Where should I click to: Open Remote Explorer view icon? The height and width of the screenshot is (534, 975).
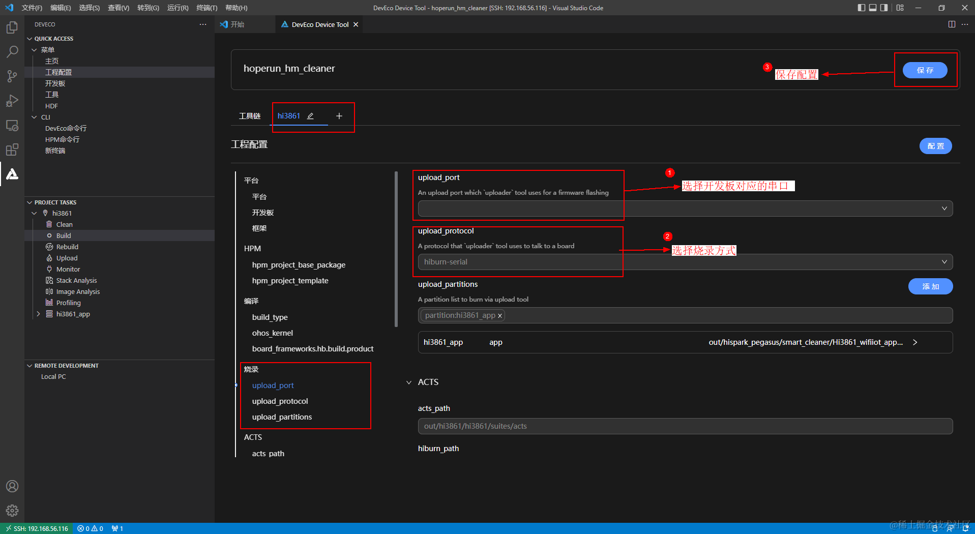pos(12,125)
